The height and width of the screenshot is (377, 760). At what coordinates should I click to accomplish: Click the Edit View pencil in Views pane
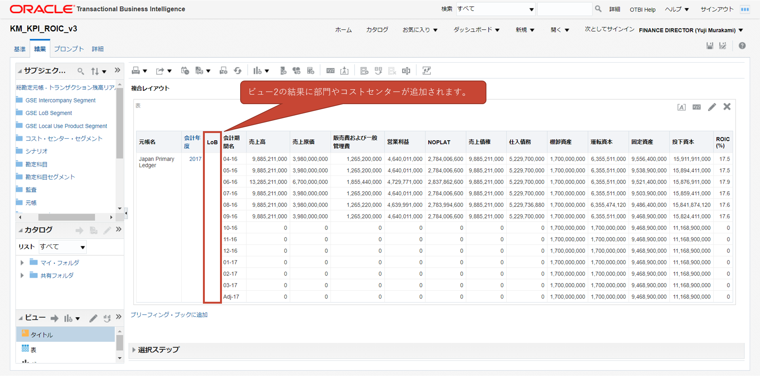pos(93,318)
